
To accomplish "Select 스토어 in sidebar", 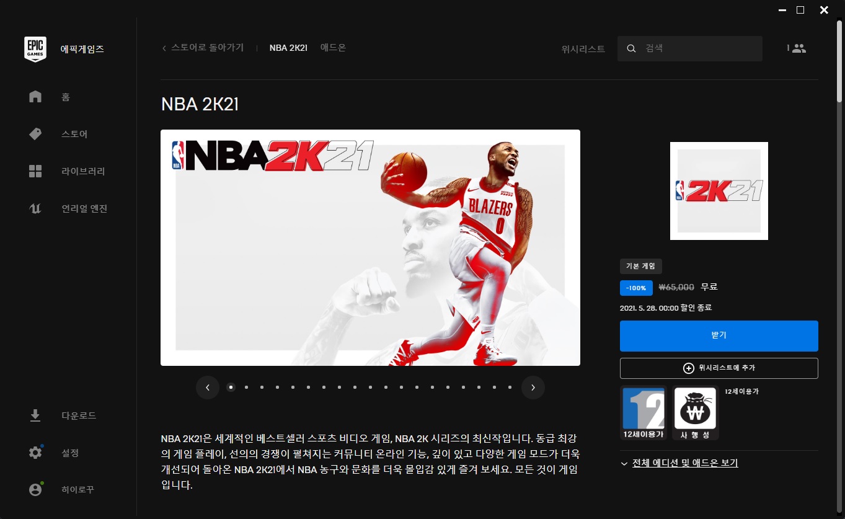I will click(74, 134).
